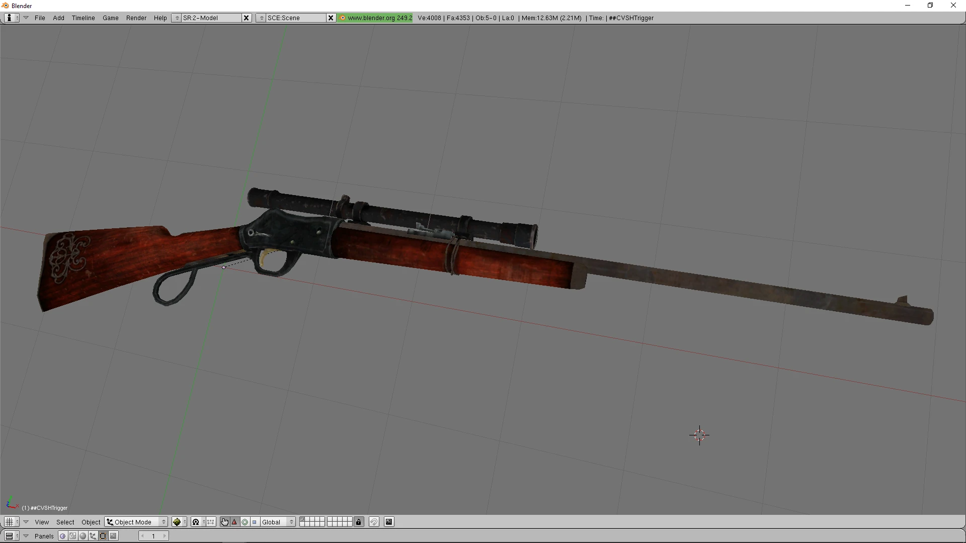
Task: Open the 3D view Select menu
Action: click(x=65, y=522)
